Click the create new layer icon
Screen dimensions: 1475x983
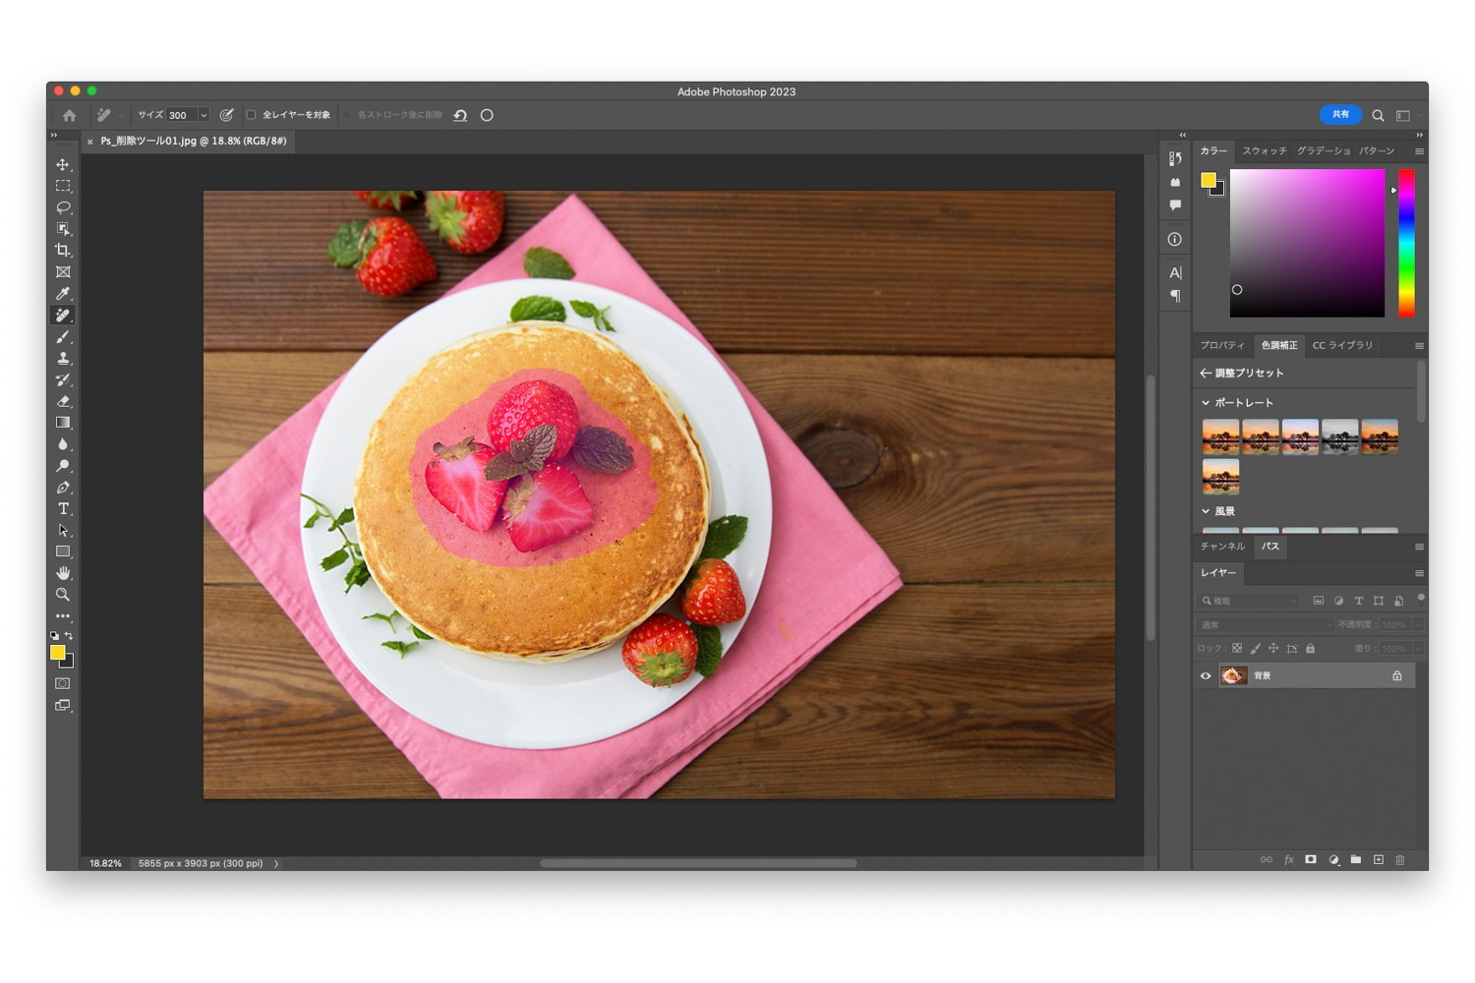[x=1378, y=860]
